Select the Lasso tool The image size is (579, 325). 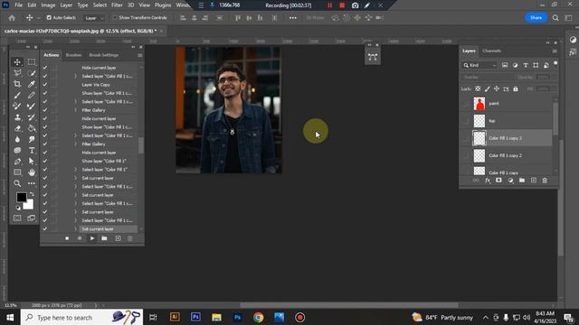click(17, 73)
